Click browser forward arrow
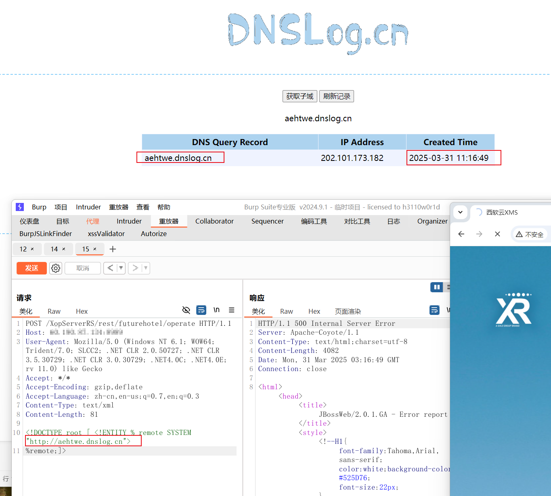The image size is (551, 496). (479, 234)
